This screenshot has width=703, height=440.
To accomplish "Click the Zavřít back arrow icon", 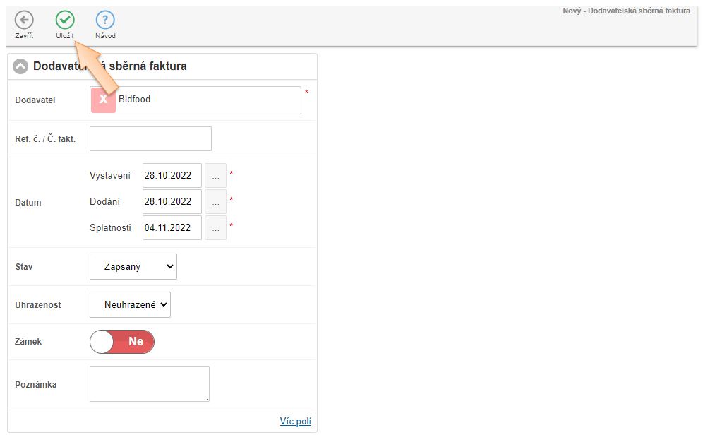I will (x=24, y=20).
